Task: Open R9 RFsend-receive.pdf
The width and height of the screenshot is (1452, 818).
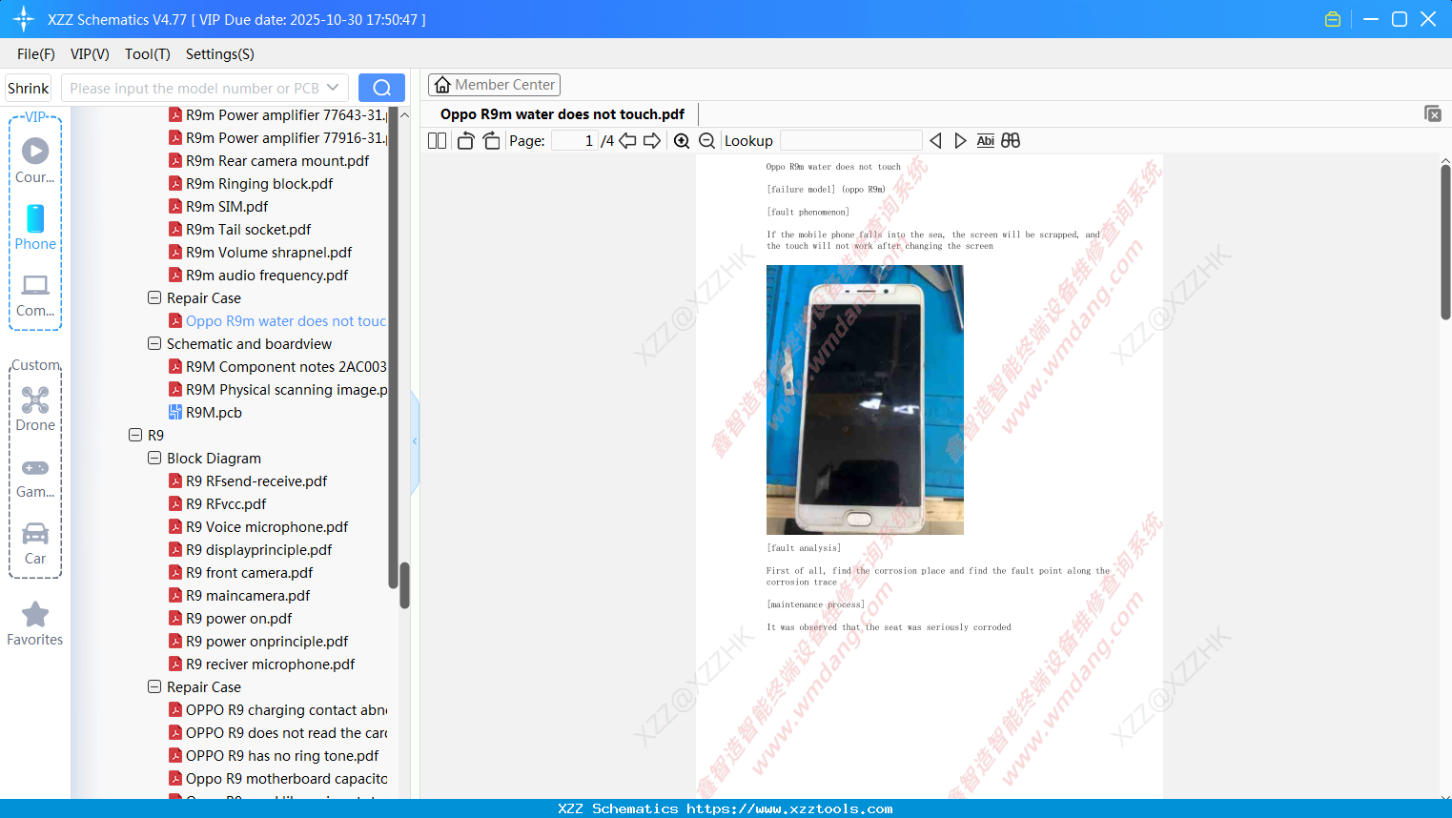Action: coord(248,481)
